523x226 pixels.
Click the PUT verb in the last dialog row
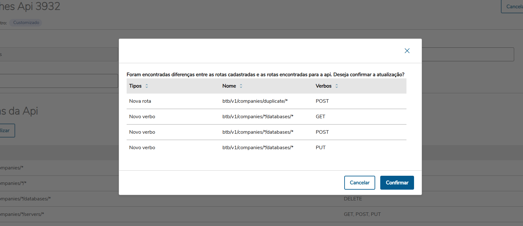(321, 148)
